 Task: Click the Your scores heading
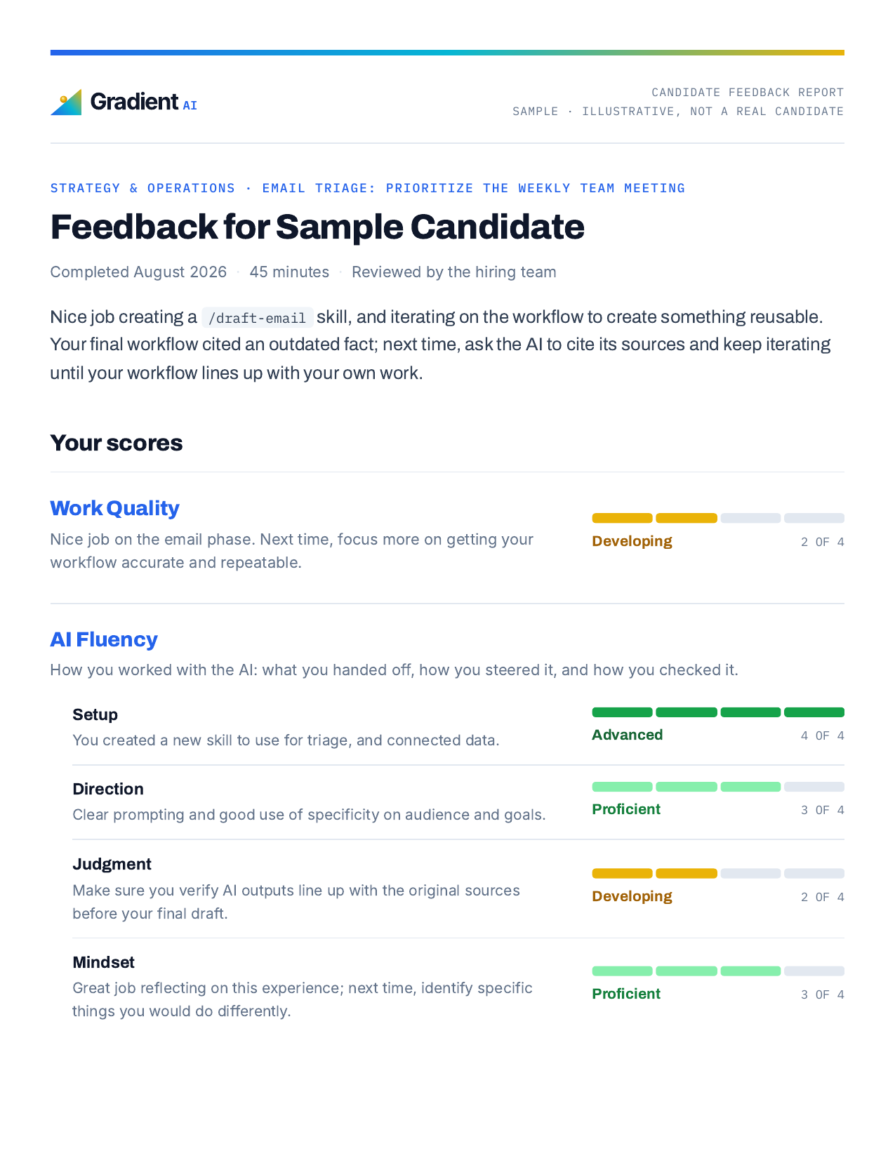pyautogui.click(x=117, y=443)
